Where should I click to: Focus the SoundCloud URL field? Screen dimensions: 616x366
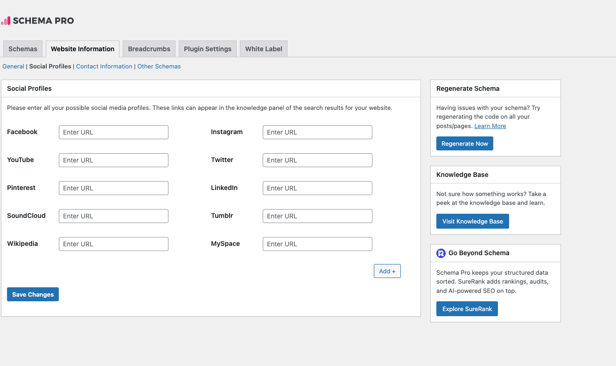click(113, 216)
